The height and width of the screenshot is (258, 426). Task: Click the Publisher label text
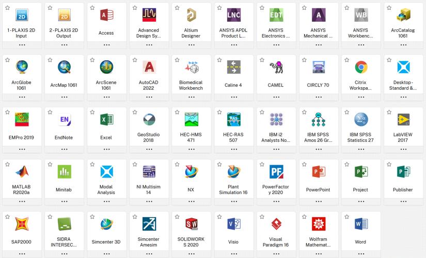click(403, 189)
